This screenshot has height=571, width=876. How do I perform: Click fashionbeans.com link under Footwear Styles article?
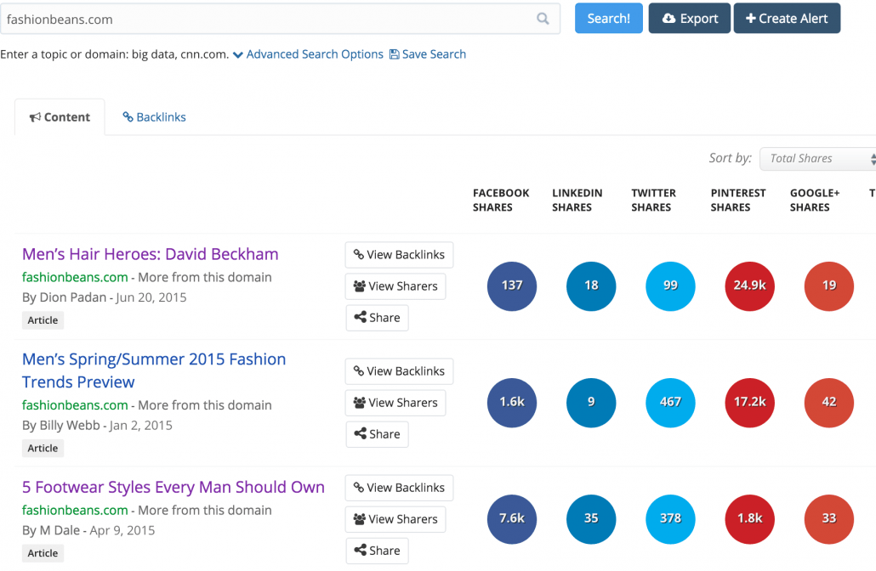click(75, 510)
